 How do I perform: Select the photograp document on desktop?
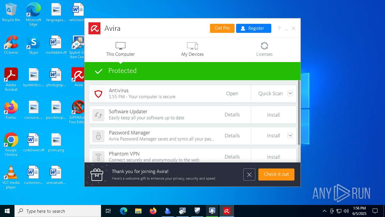(x=56, y=77)
